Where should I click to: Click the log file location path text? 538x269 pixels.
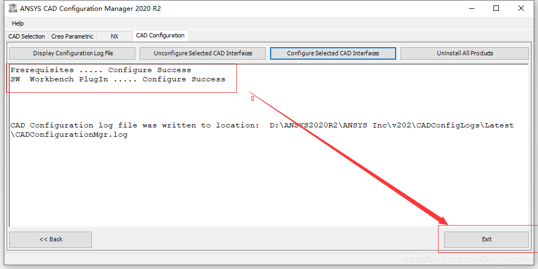coord(391,125)
